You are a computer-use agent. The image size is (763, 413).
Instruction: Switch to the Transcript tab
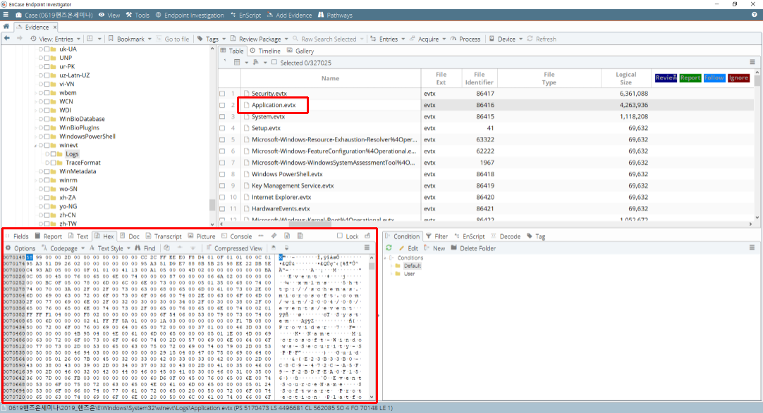click(164, 236)
